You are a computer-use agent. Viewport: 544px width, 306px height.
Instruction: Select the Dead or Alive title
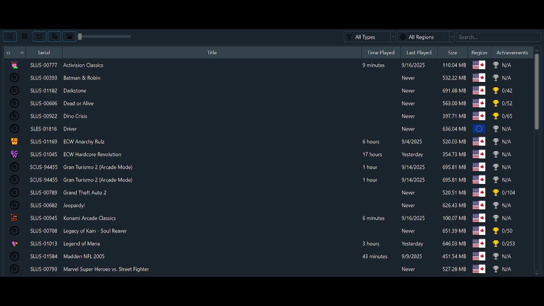coord(78,103)
